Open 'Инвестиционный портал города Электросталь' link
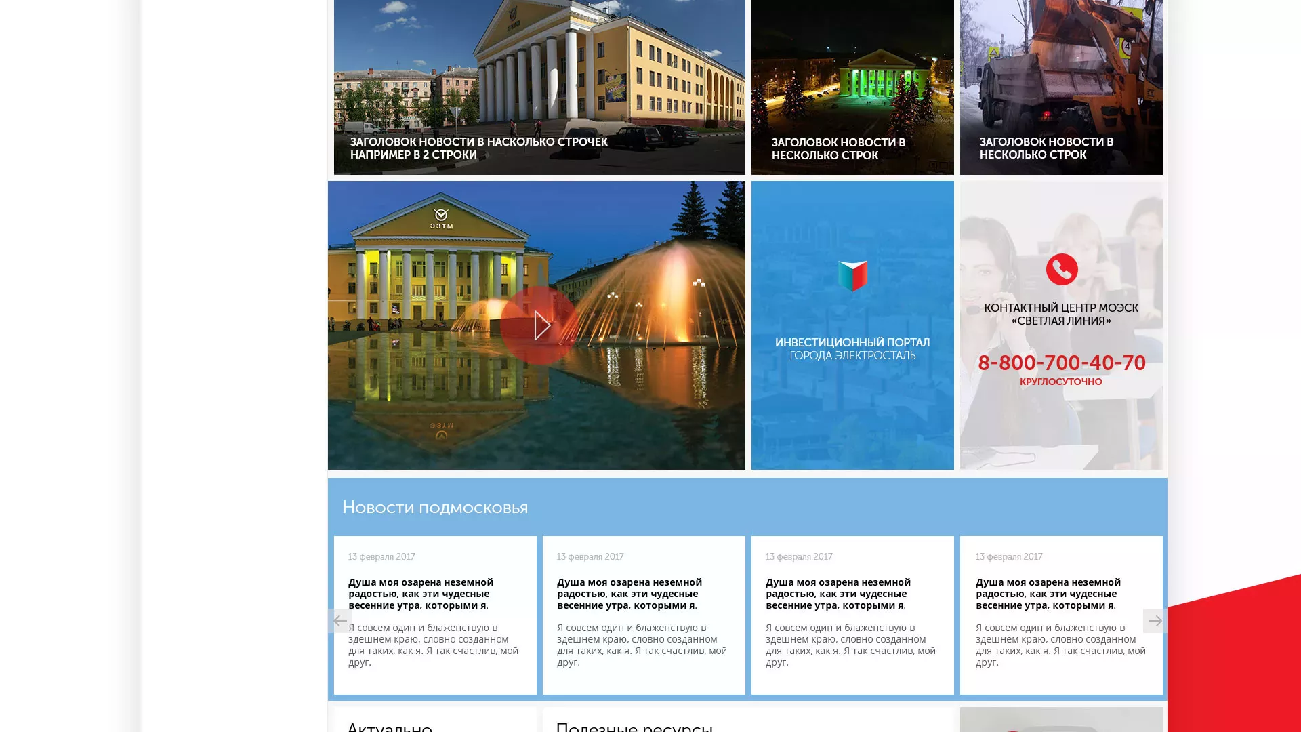Image resolution: width=1301 pixels, height=732 pixels. tap(852, 349)
